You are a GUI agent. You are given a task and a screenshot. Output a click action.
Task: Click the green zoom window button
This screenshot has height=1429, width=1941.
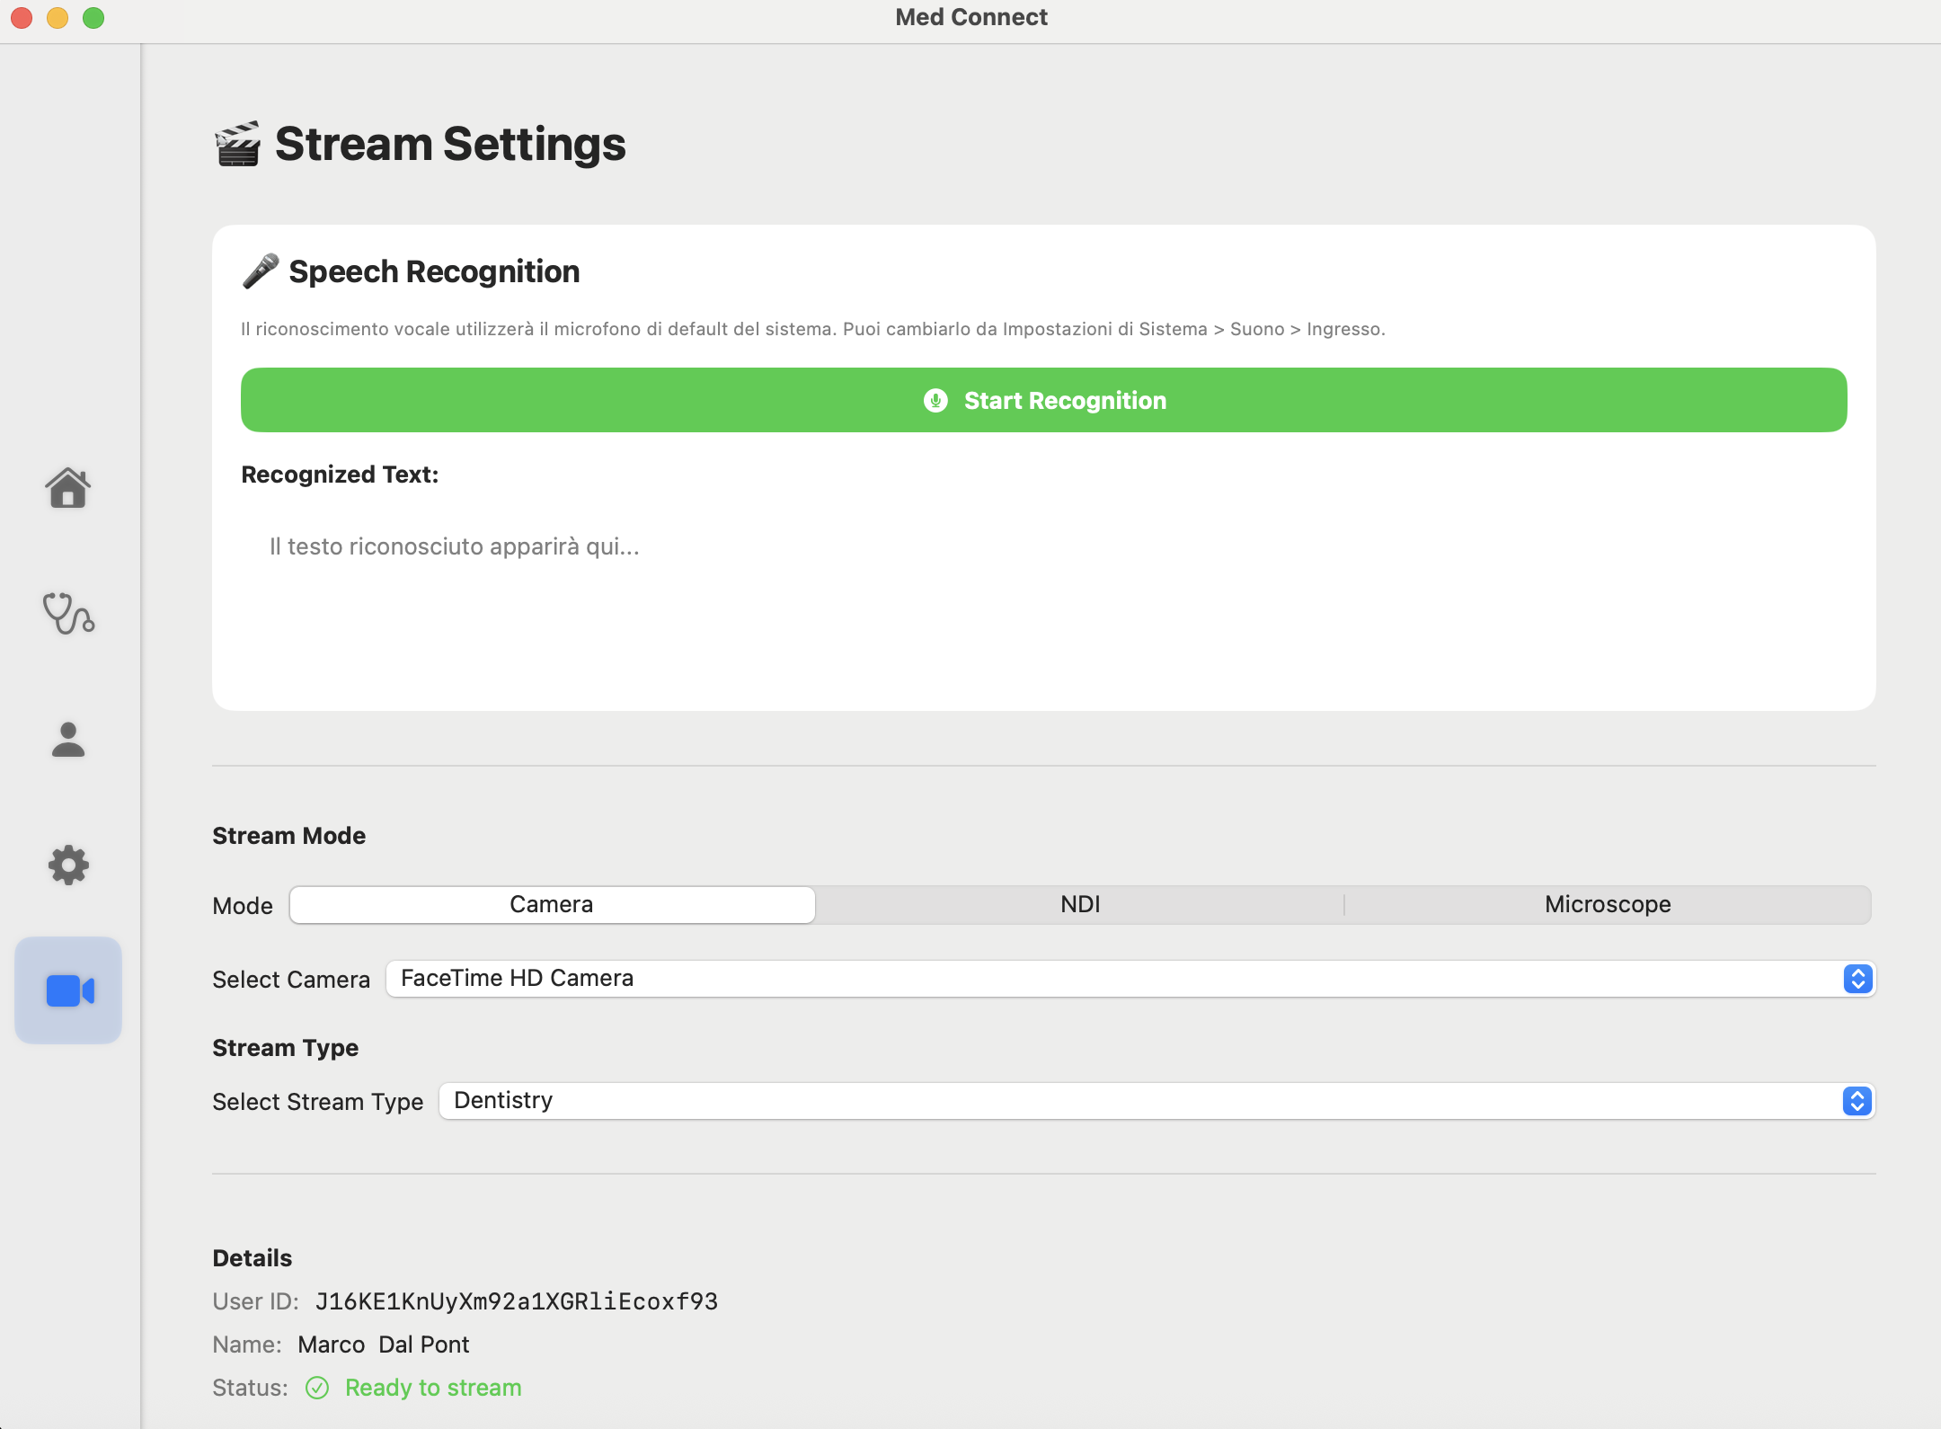[93, 17]
